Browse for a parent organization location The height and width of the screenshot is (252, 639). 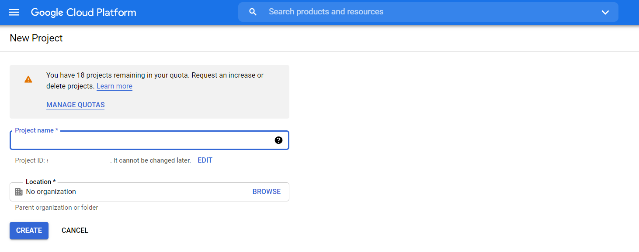[266, 192]
